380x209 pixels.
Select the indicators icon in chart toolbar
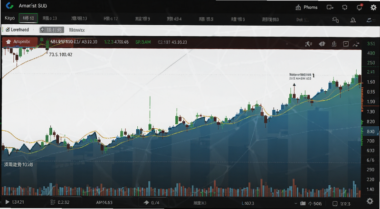pos(308,44)
